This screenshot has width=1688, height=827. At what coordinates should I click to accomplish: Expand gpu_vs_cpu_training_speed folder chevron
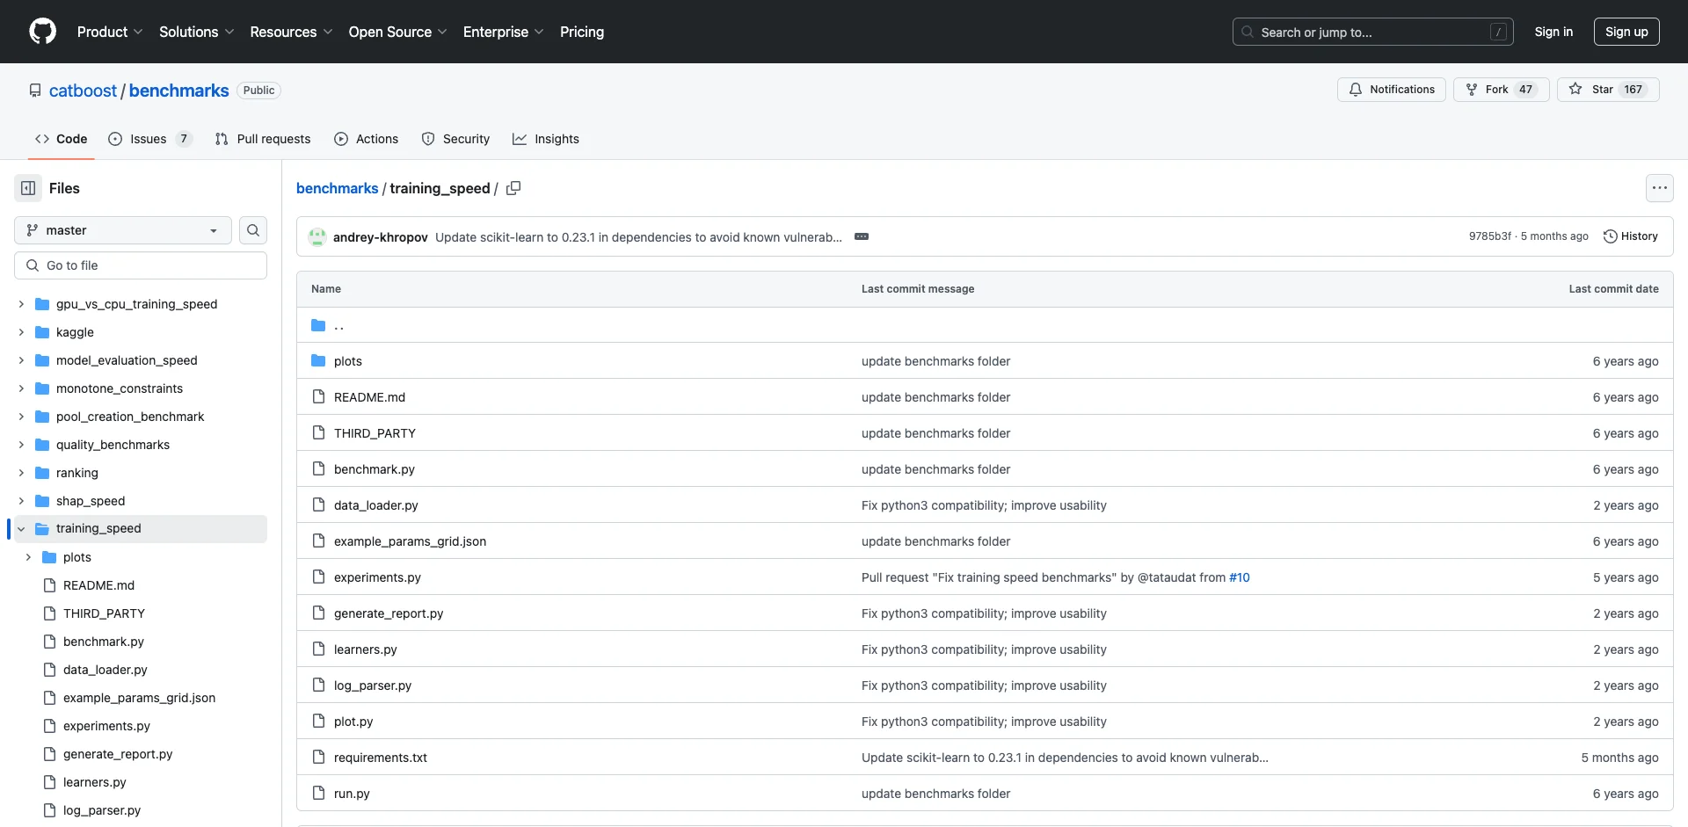(21, 304)
